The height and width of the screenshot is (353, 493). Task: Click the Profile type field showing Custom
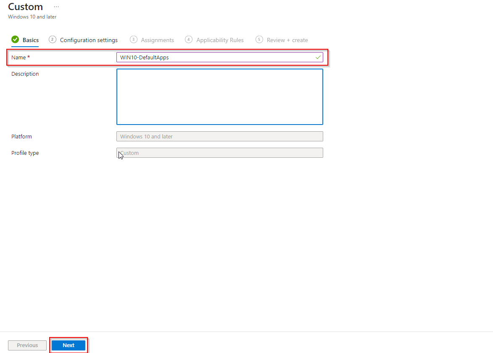tap(219, 153)
